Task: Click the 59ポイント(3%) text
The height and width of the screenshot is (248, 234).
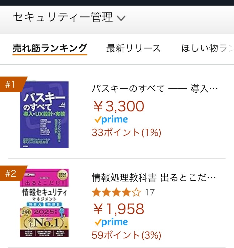Action: click(x=126, y=235)
